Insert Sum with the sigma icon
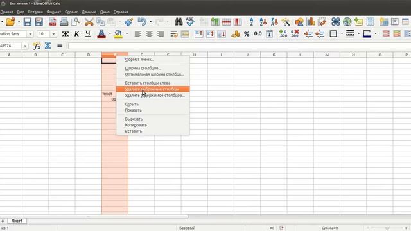Viewport: 411px width, 231px height. 48,46
